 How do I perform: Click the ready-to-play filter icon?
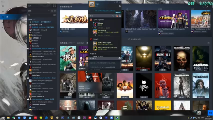55,11
